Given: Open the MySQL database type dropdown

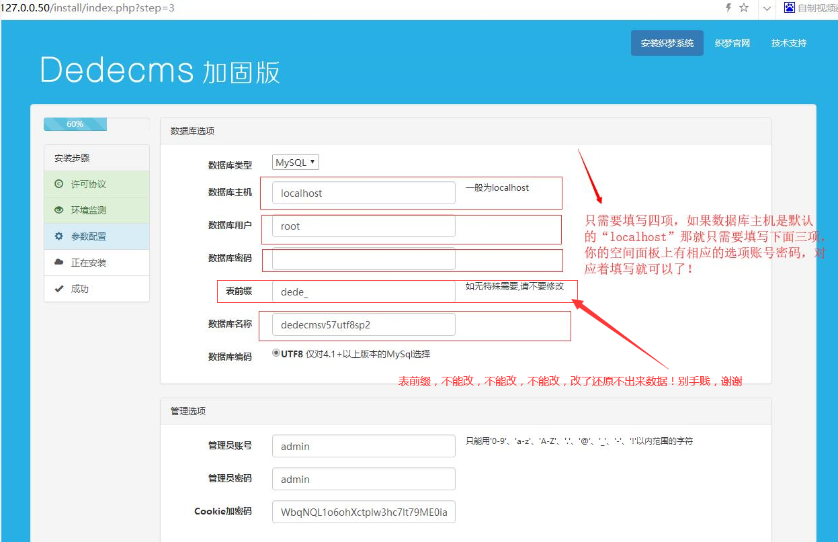Looking at the screenshot, I should (x=295, y=162).
